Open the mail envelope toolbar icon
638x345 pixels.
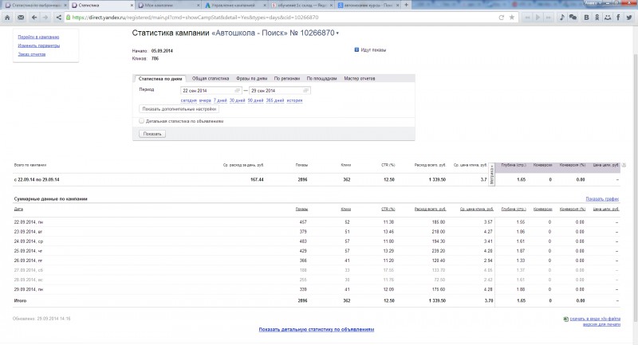click(x=21, y=18)
